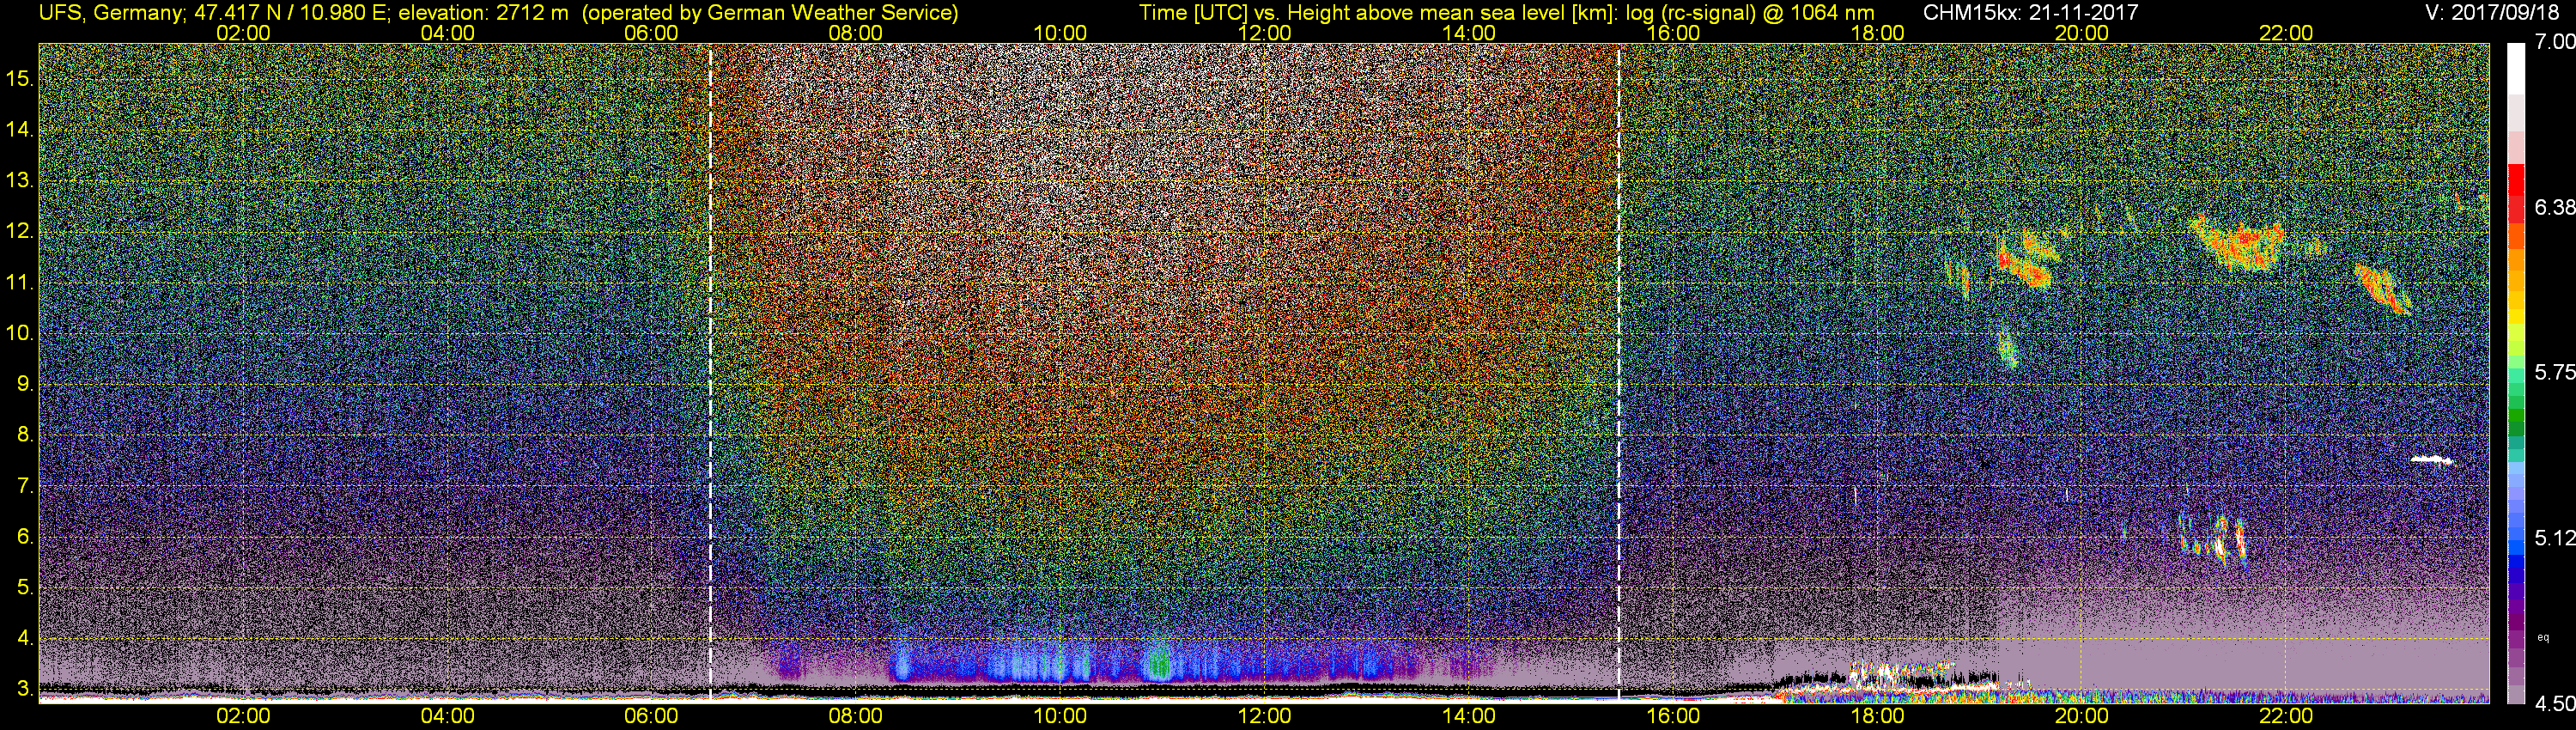Select '18:00' on the bottom time axis

pos(1877,716)
